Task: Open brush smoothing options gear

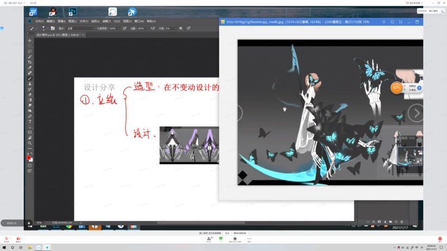Action: click(181, 28)
